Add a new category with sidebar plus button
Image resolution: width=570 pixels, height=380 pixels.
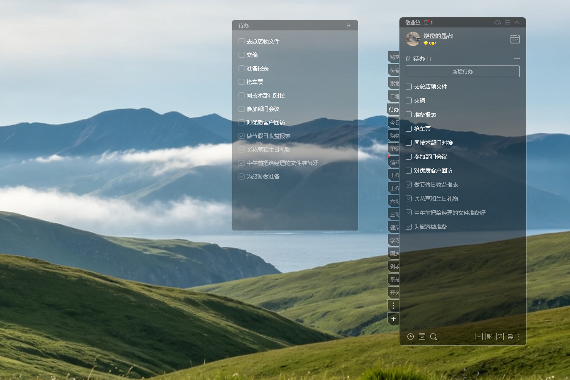coord(394,319)
